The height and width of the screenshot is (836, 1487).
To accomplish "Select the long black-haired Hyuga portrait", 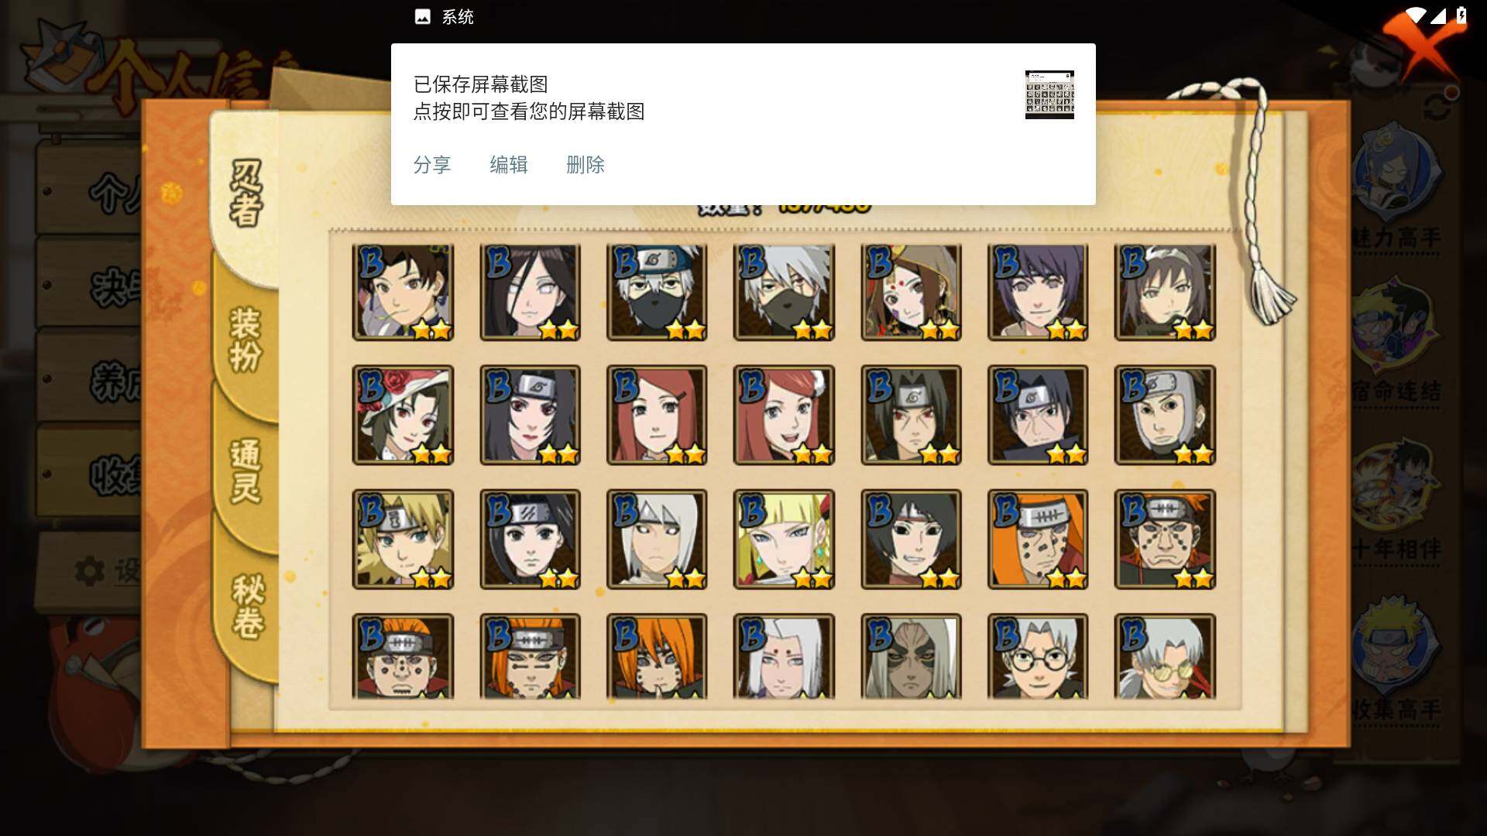I will click(x=530, y=293).
